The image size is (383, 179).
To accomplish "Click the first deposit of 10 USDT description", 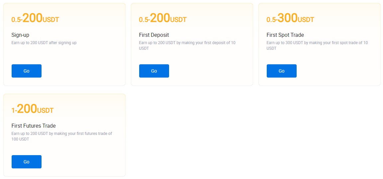I will (x=187, y=46).
